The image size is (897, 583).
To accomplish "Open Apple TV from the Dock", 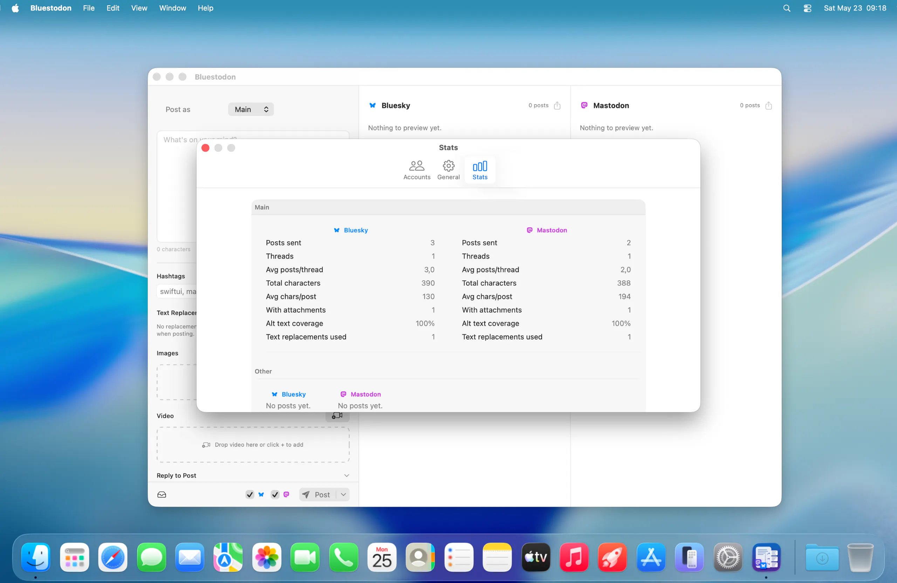I will click(x=535, y=557).
